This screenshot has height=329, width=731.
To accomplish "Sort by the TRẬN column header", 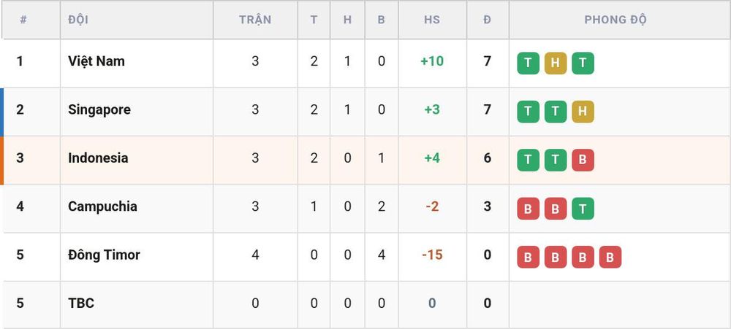I will click(255, 20).
